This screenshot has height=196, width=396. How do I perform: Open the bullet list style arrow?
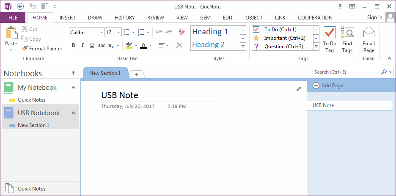pyautogui.click(x=133, y=32)
